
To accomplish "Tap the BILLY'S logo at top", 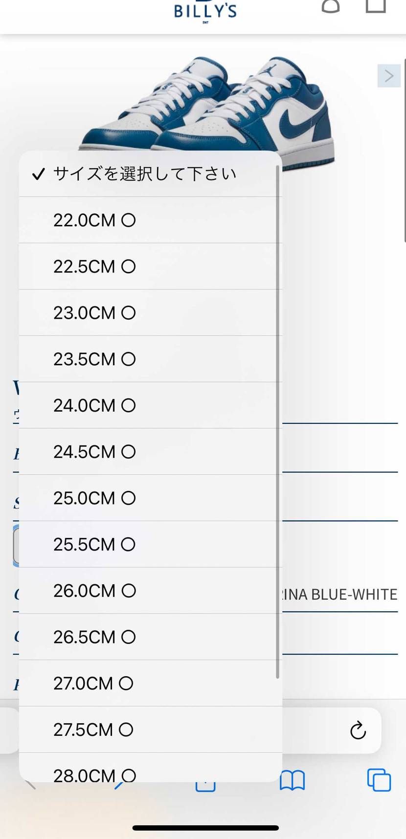I will (x=205, y=11).
